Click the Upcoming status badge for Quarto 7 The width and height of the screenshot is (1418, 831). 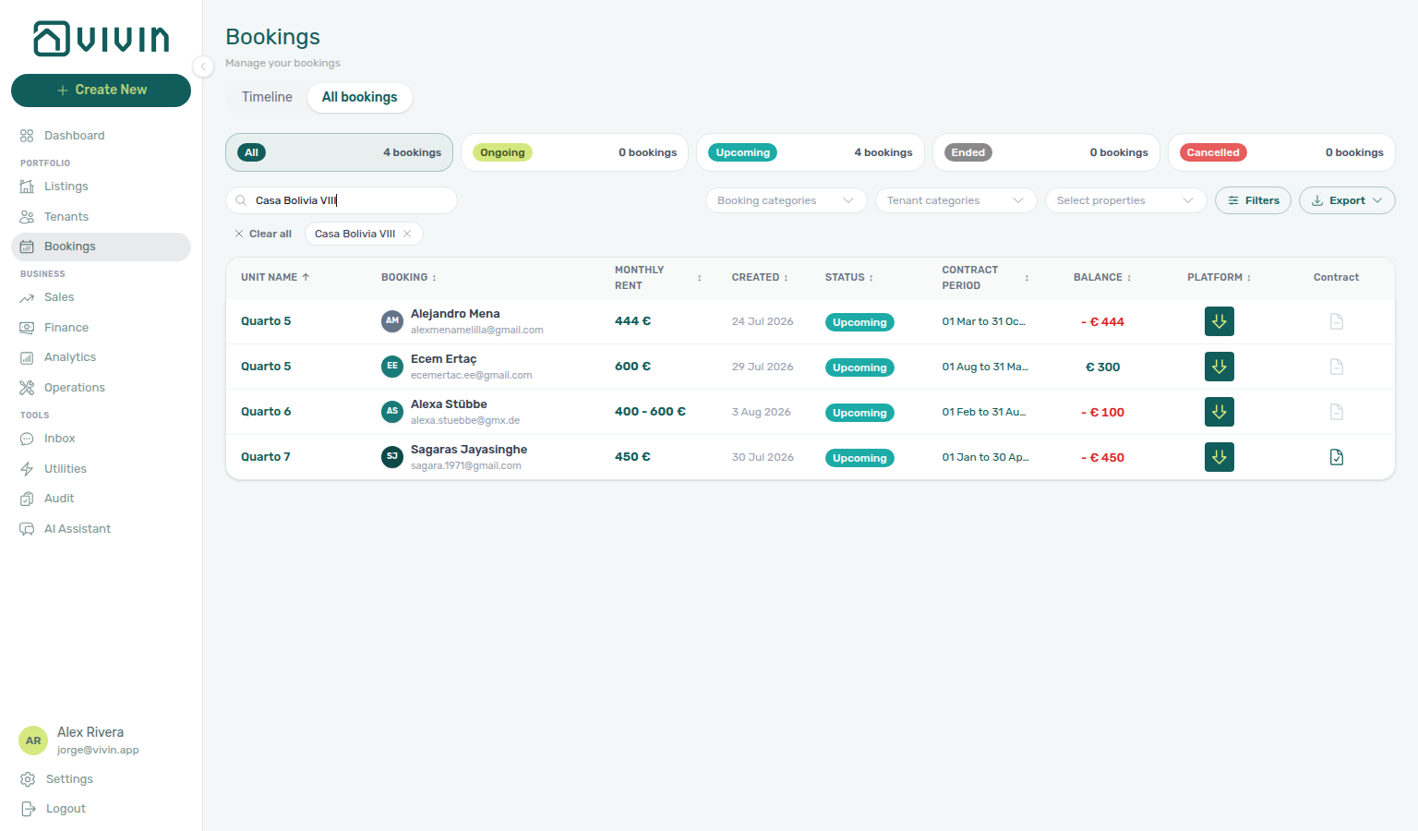(x=859, y=458)
